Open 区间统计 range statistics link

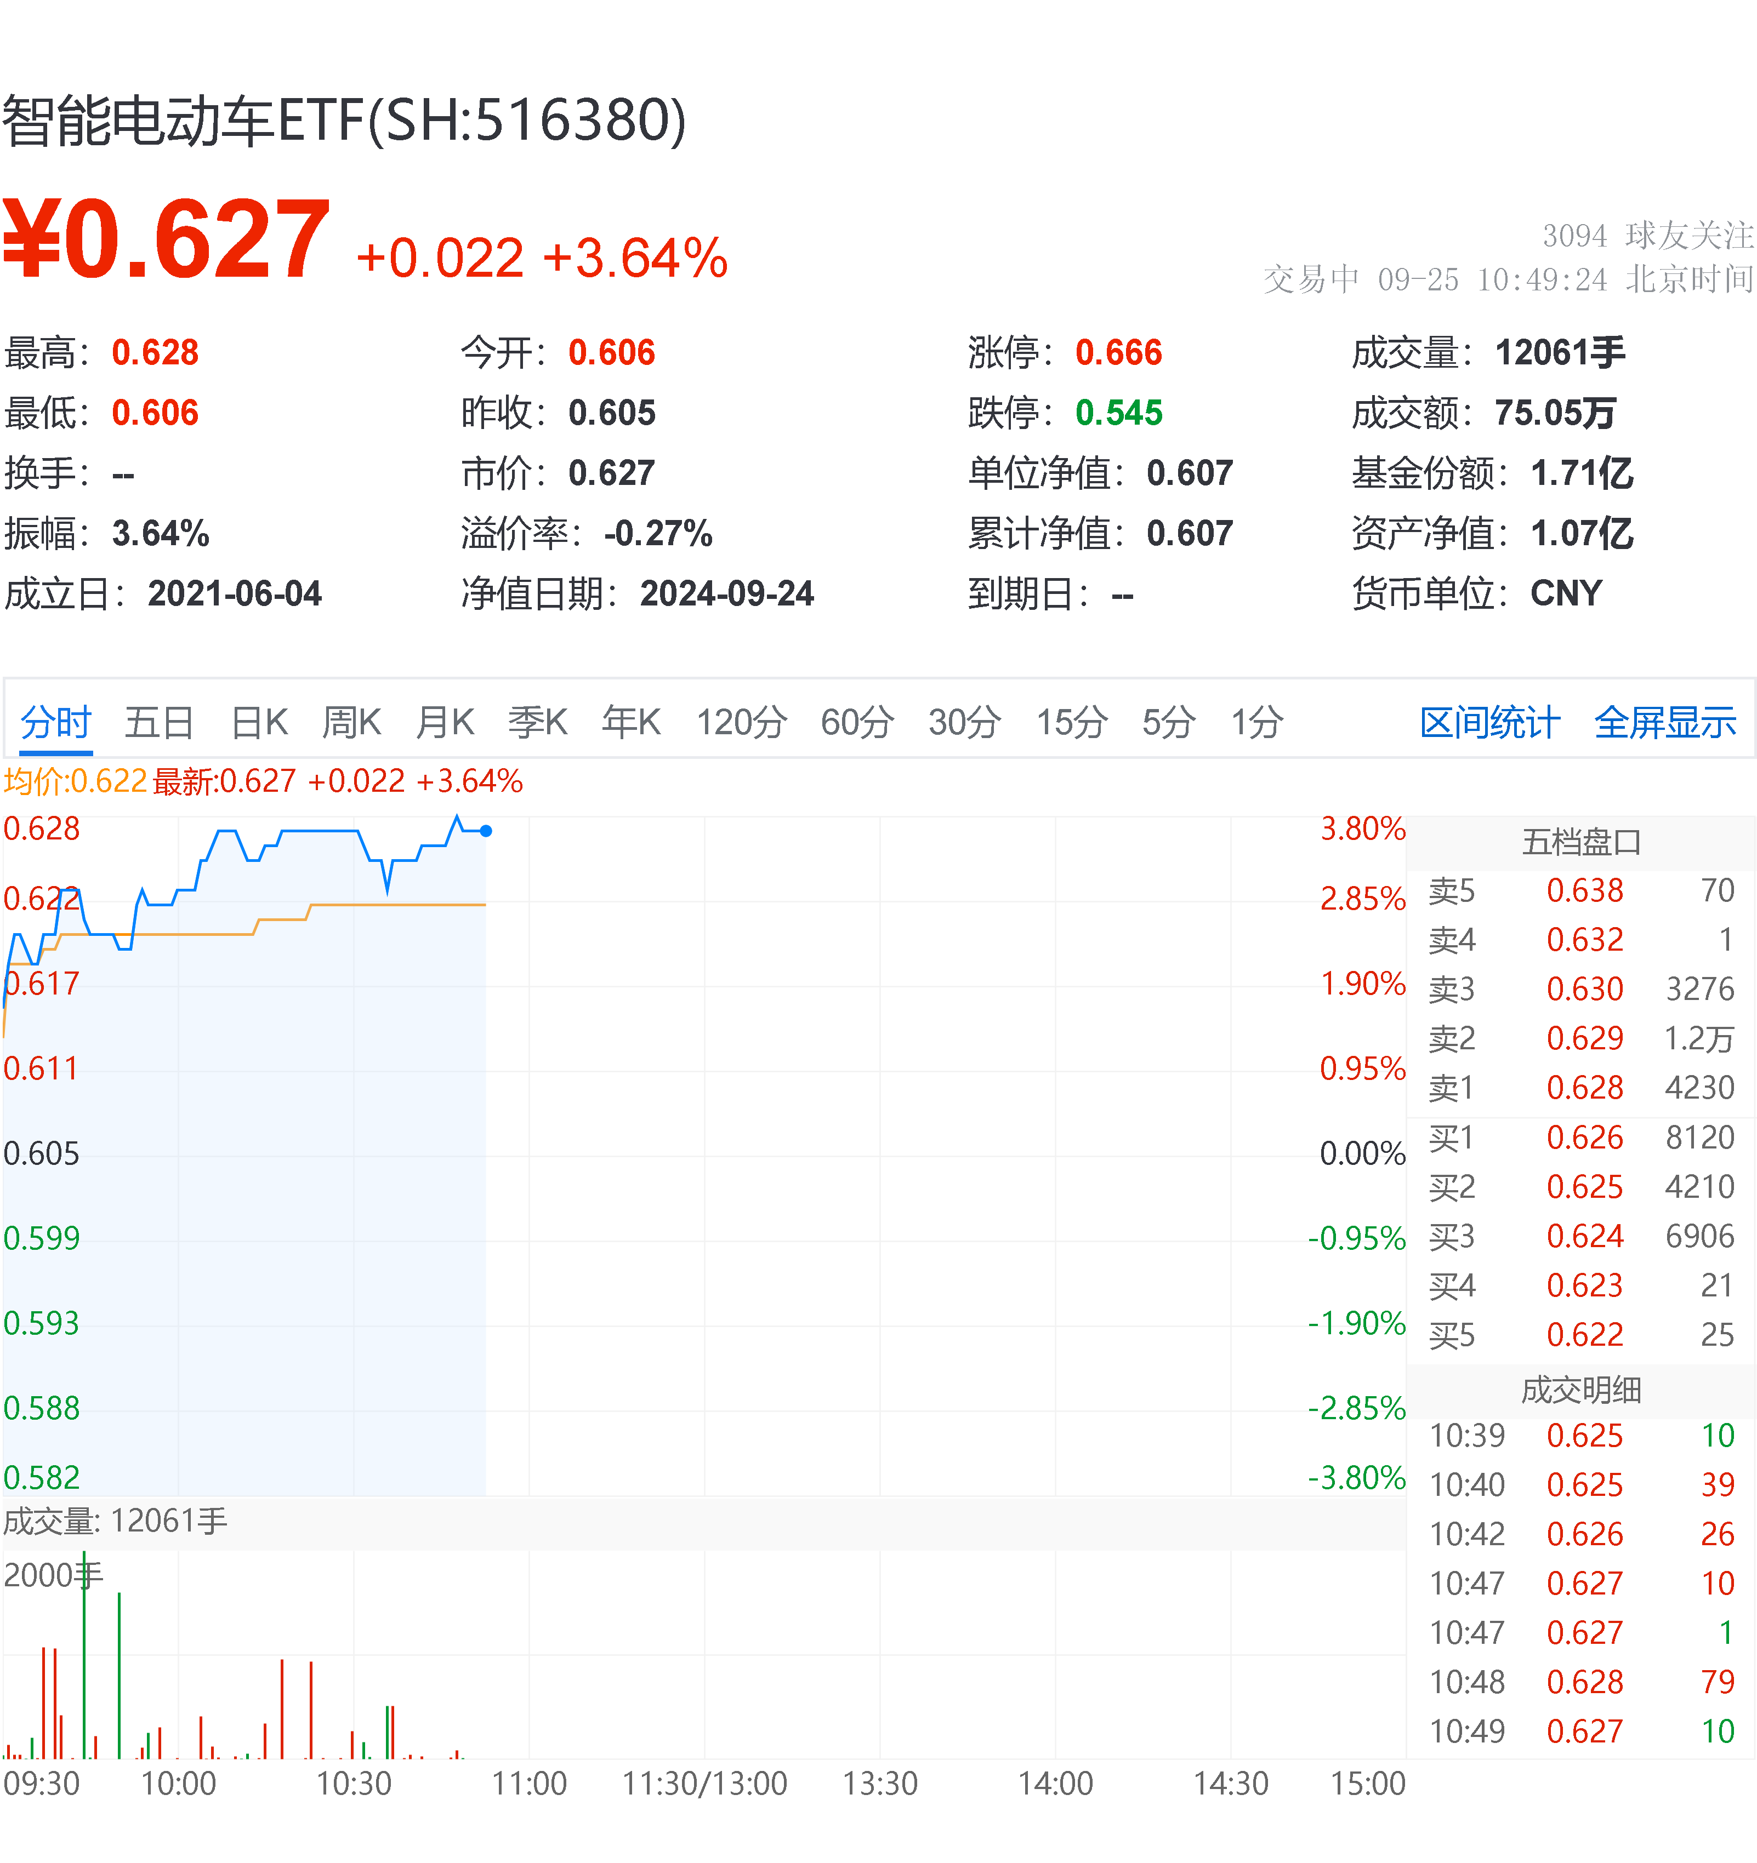1490,723
